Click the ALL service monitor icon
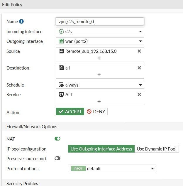The image size is (183, 186). pyautogui.click(x=61, y=94)
